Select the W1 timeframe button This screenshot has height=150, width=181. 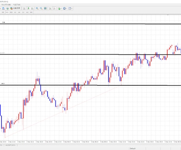(27, 12)
